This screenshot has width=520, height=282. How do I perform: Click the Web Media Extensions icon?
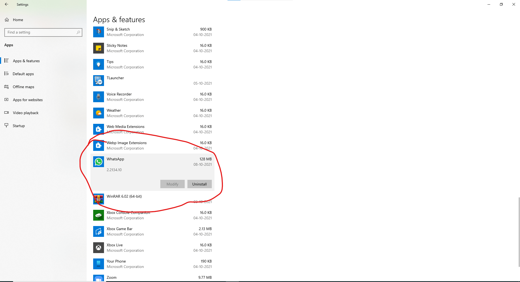(x=99, y=129)
